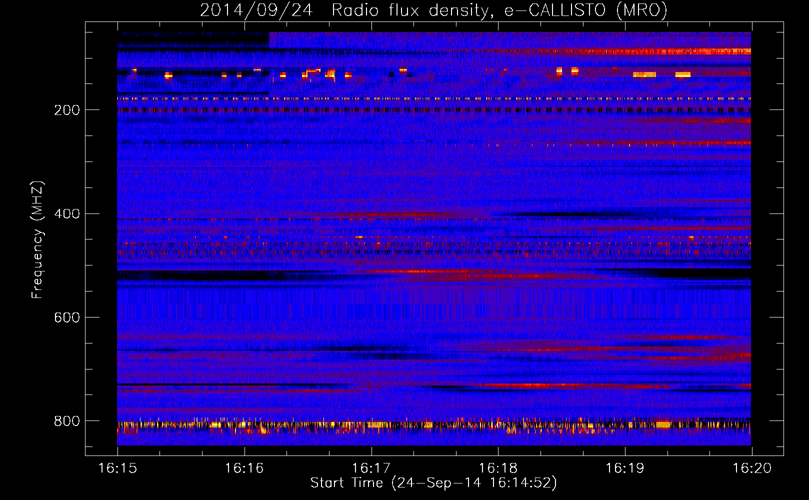This screenshot has height=500, width=809.
Task: Click the 800 frequency tick label
Action: tap(67, 421)
